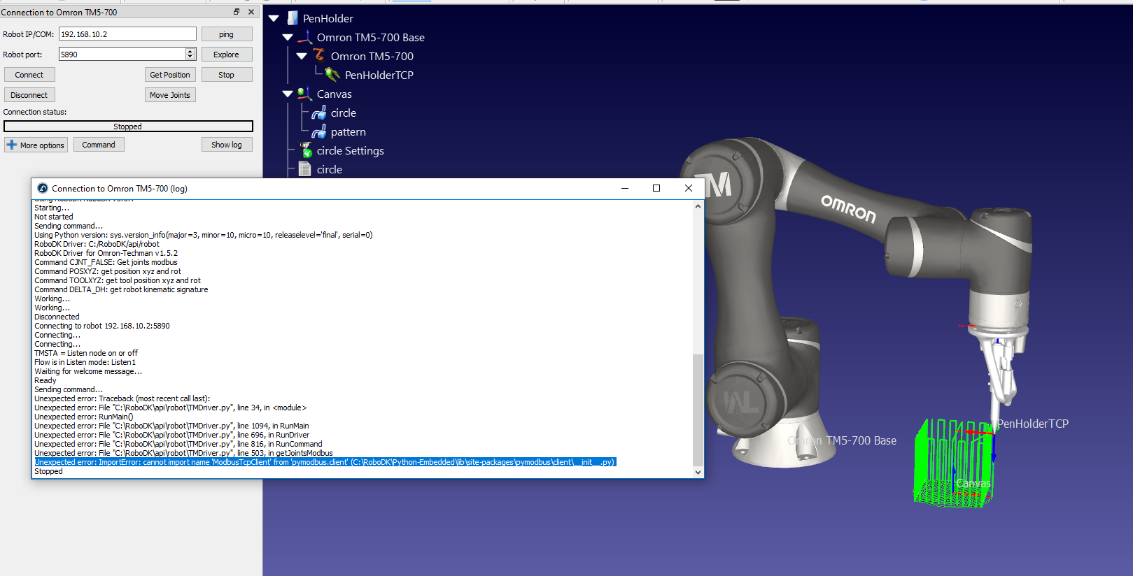Select the circle program document icon
The image size is (1133, 576).
click(x=304, y=169)
